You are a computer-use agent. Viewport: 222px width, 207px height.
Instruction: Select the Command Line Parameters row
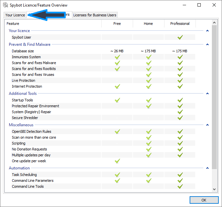pyautogui.click(x=103, y=181)
